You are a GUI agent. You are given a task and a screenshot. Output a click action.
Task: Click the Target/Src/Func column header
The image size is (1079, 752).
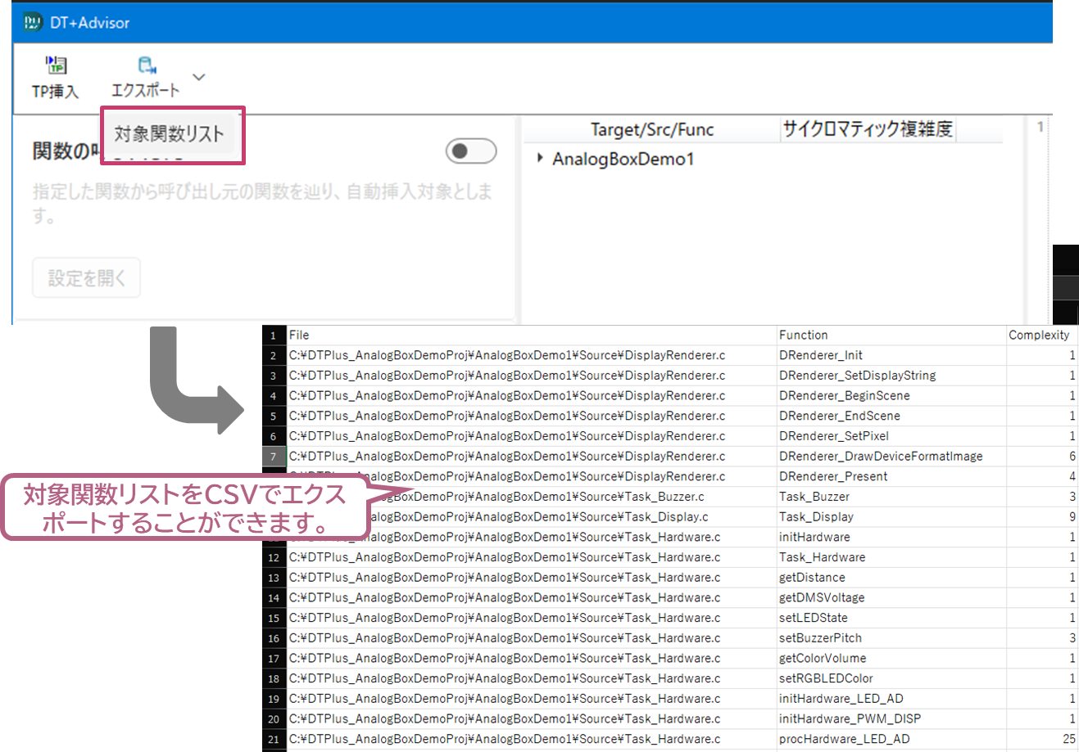click(652, 130)
